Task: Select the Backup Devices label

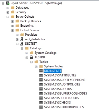Action: 31,21
